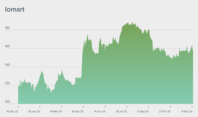Click the tick mark above 11 Dec 23
The width and height of the screenshot is (198, 117).
192,107
